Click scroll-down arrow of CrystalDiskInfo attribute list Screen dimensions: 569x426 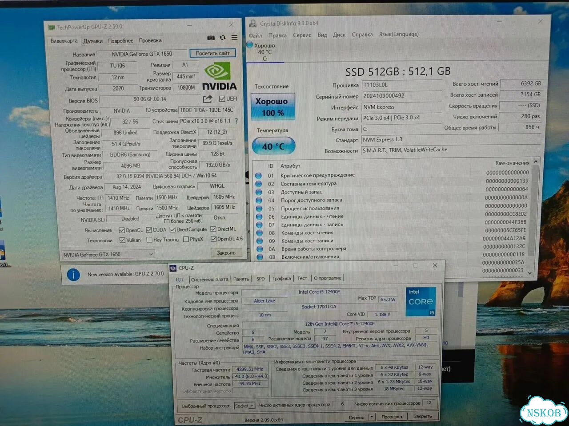click(x=530, y=273)
